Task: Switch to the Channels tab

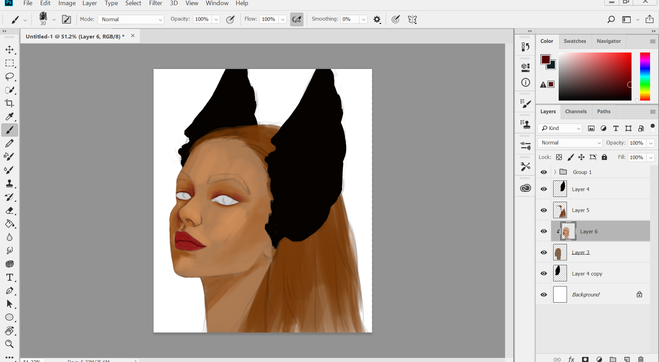Action: [576, 112]
